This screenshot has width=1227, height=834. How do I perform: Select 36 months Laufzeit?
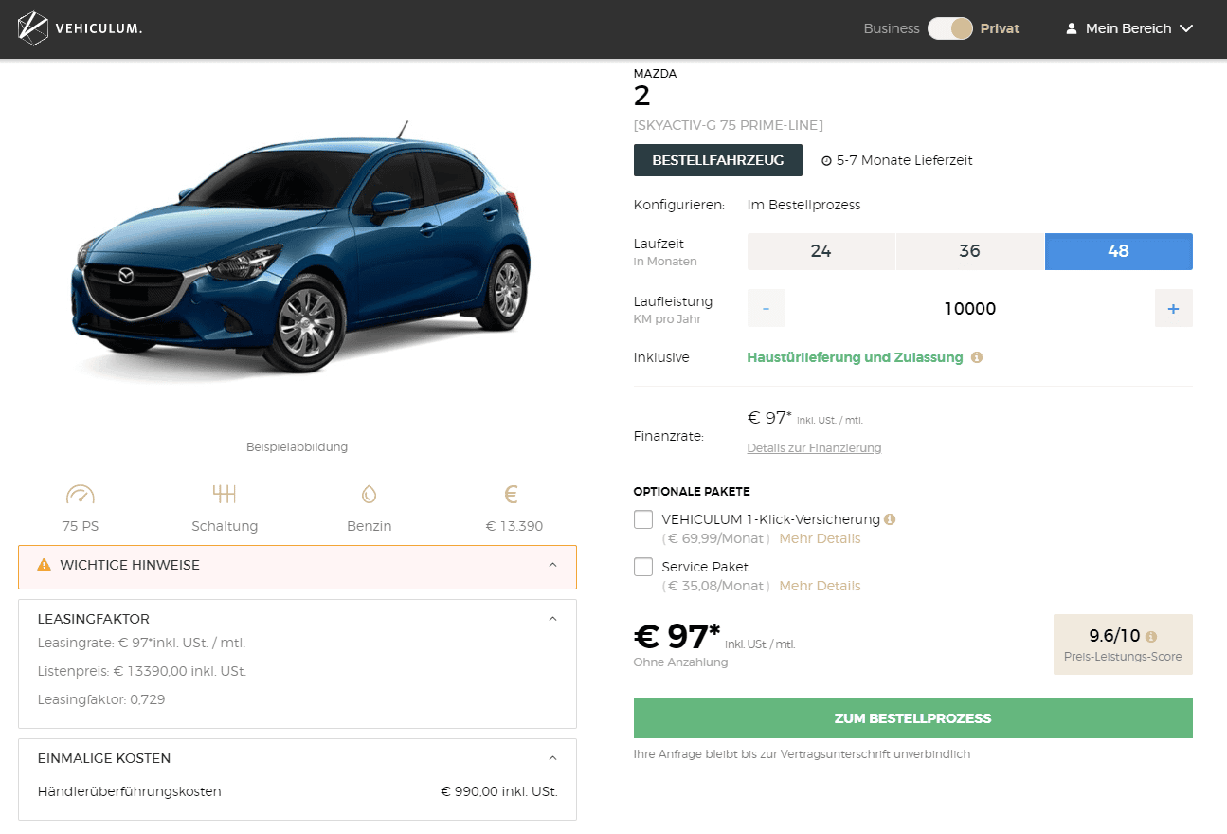969,251
